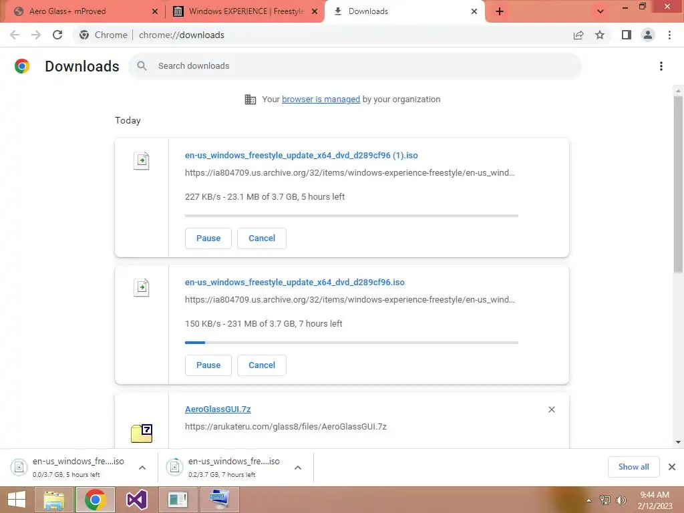Open the freestyle_update (1).iso file link
Image resolution: width=684 pixels, height=513 pixels.
301,155
